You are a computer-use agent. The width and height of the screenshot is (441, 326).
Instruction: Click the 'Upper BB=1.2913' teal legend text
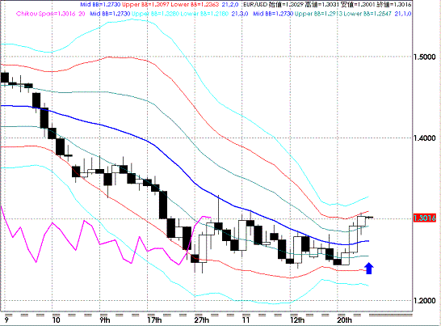(x=318, y=14)
